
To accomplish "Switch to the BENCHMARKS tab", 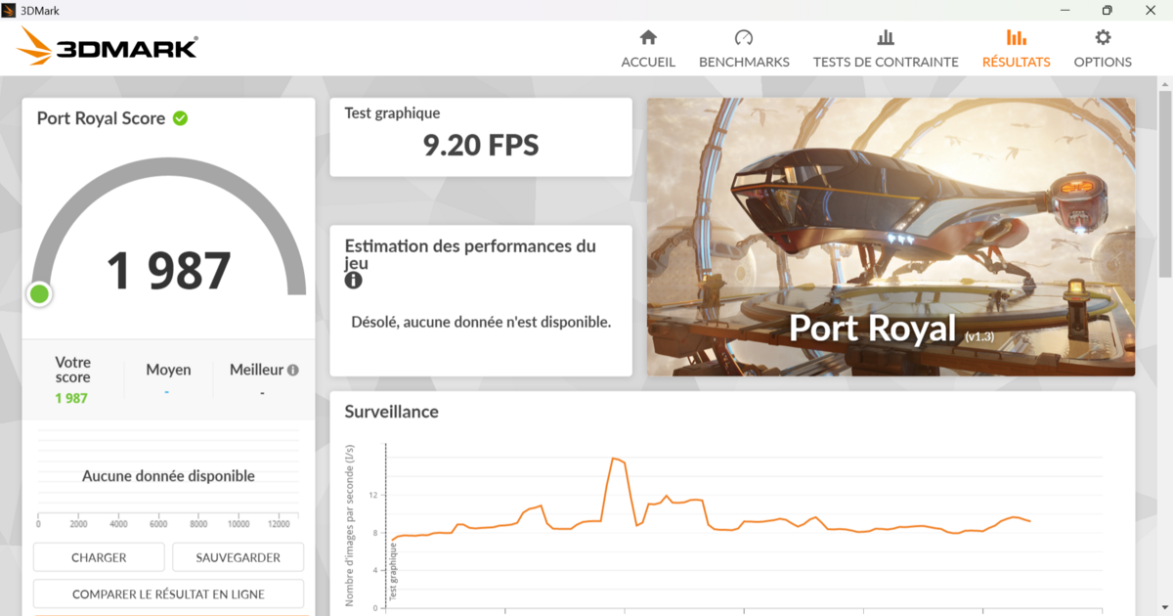I will click(x=744, y=62).
